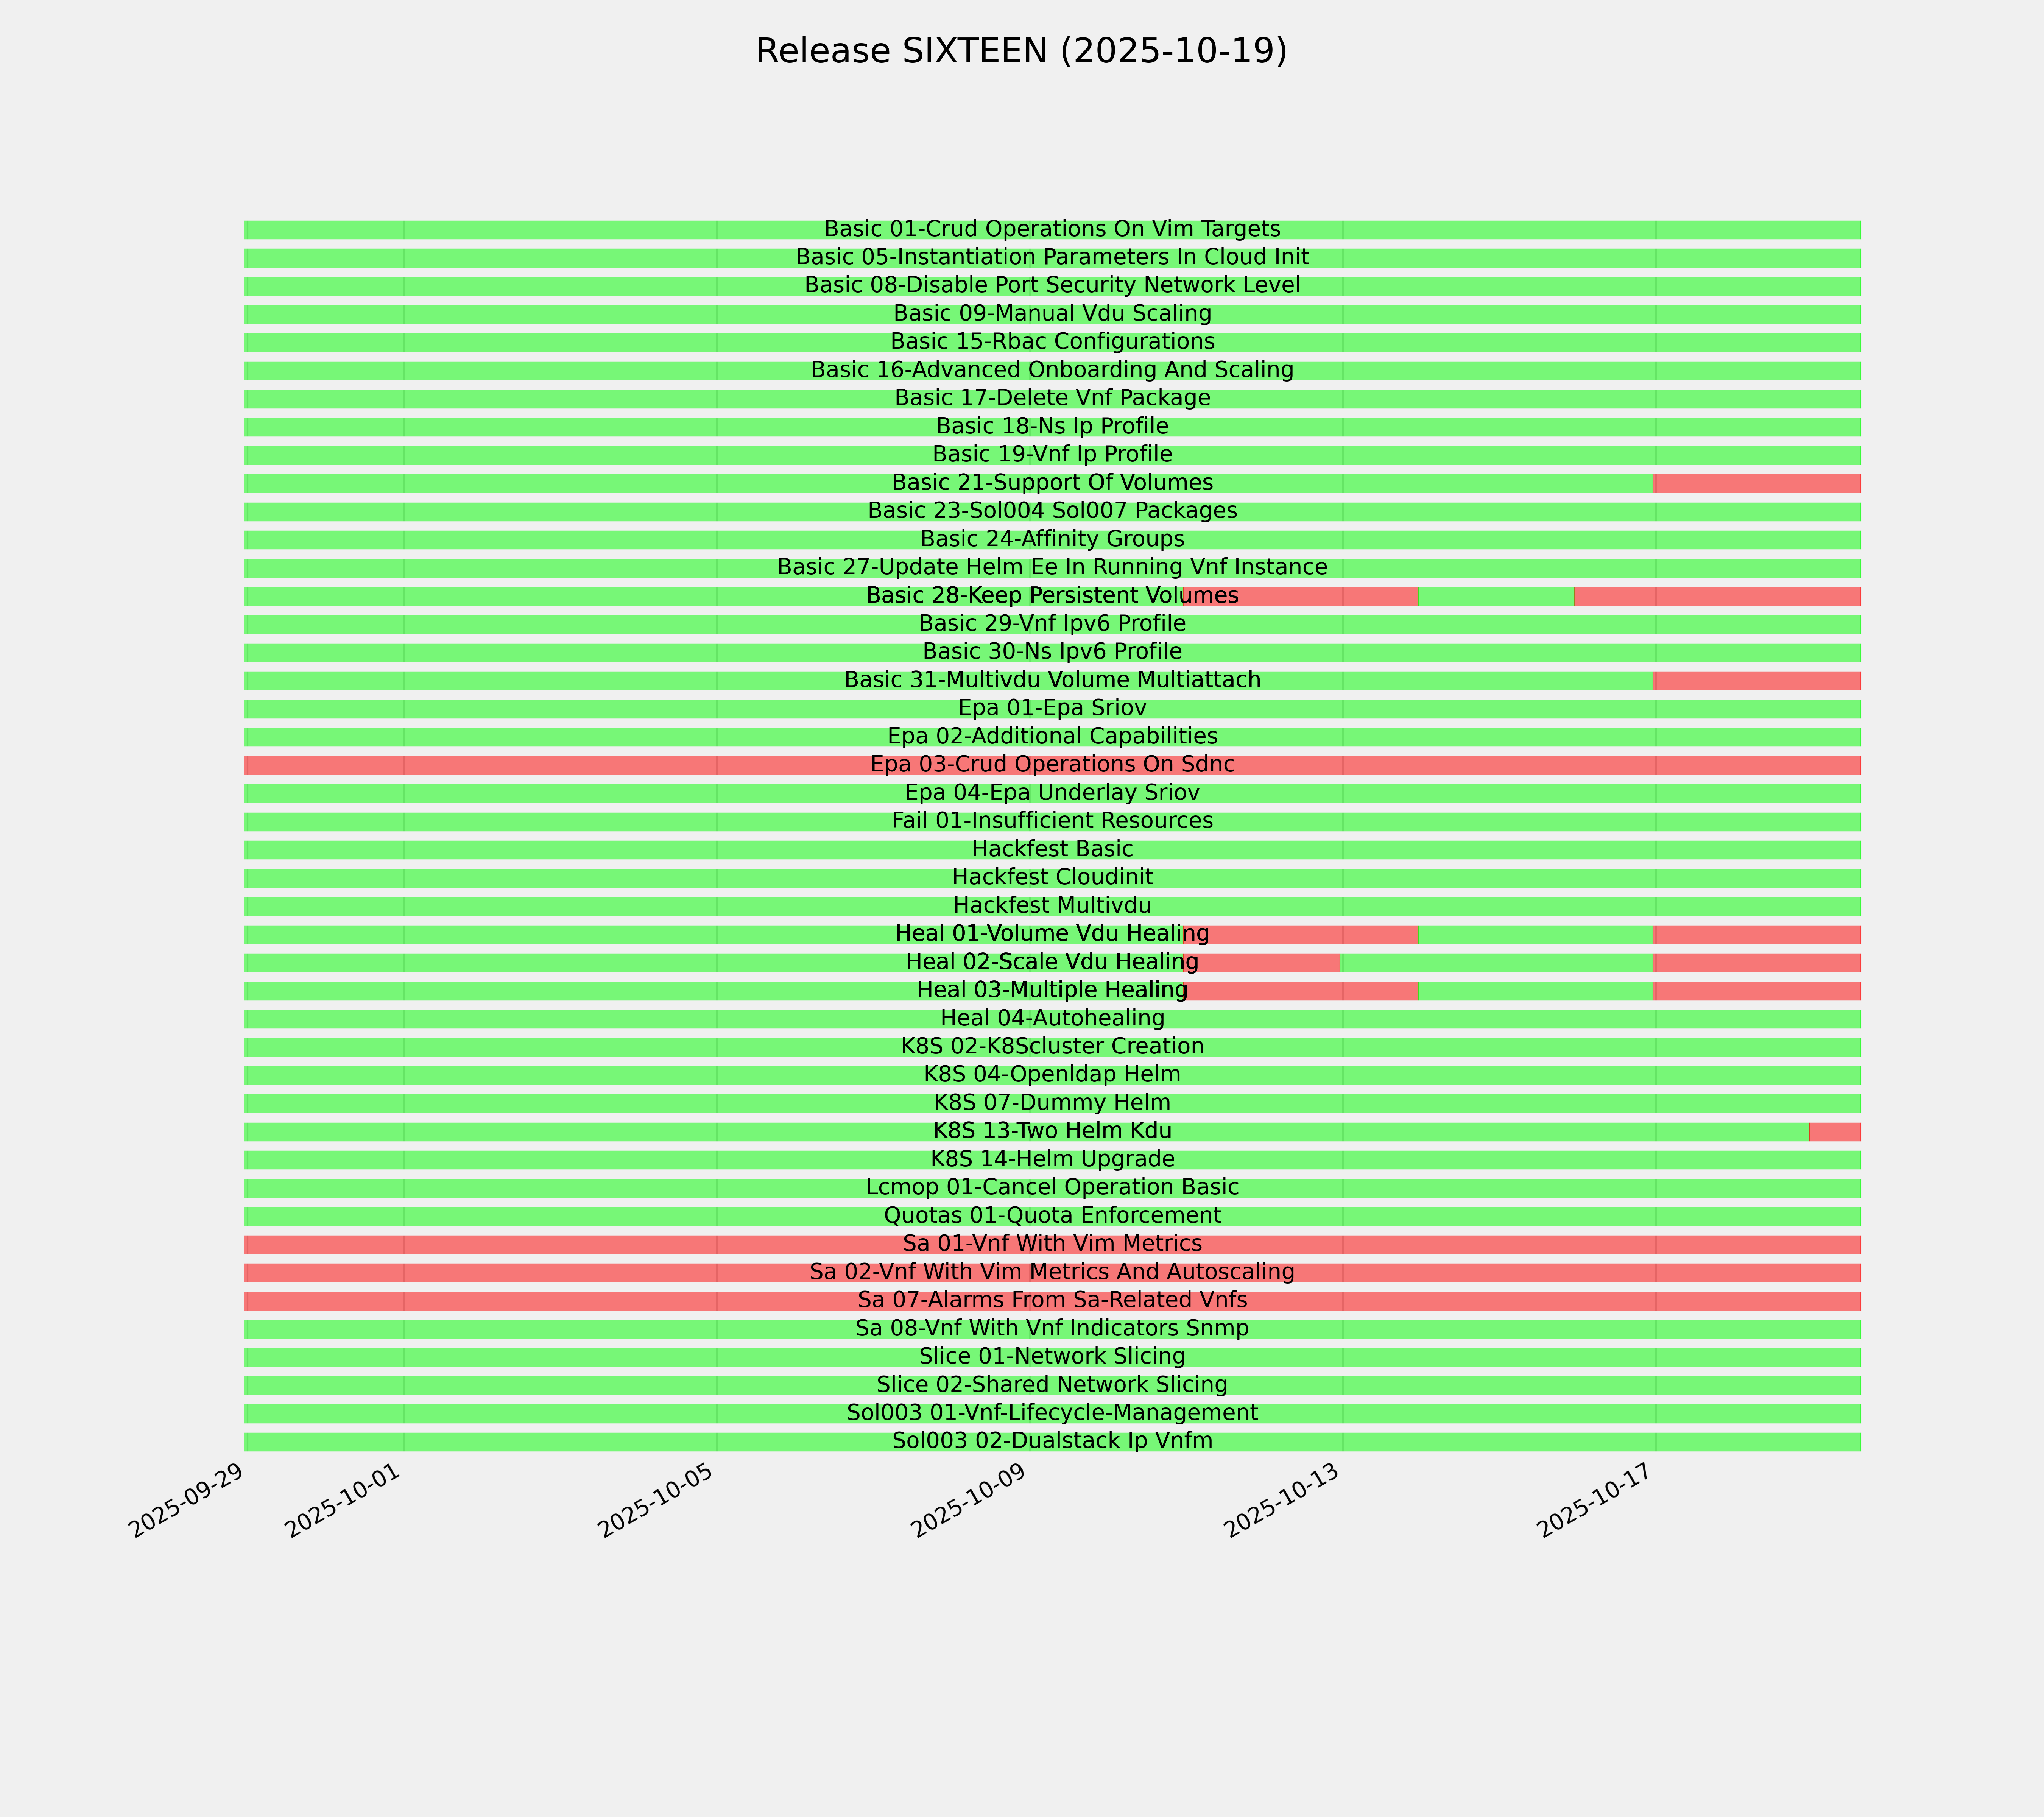Click the Quotas 01-Quota Enforcement label

[x=1052, y=1216]
